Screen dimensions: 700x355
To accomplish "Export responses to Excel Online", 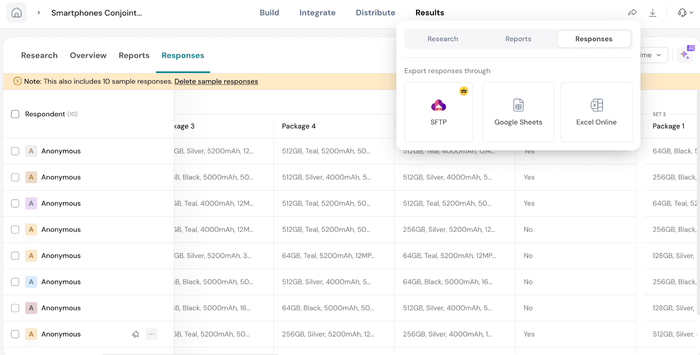I will pyautogui.click(x=596, y=112).
